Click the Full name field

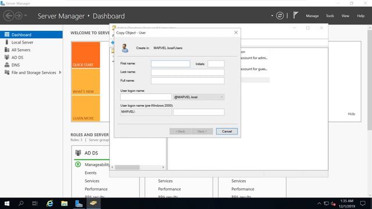coord(187,81)
